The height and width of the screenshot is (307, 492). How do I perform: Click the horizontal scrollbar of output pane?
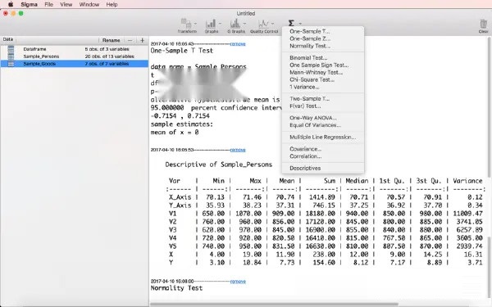(x=274, y=305)
